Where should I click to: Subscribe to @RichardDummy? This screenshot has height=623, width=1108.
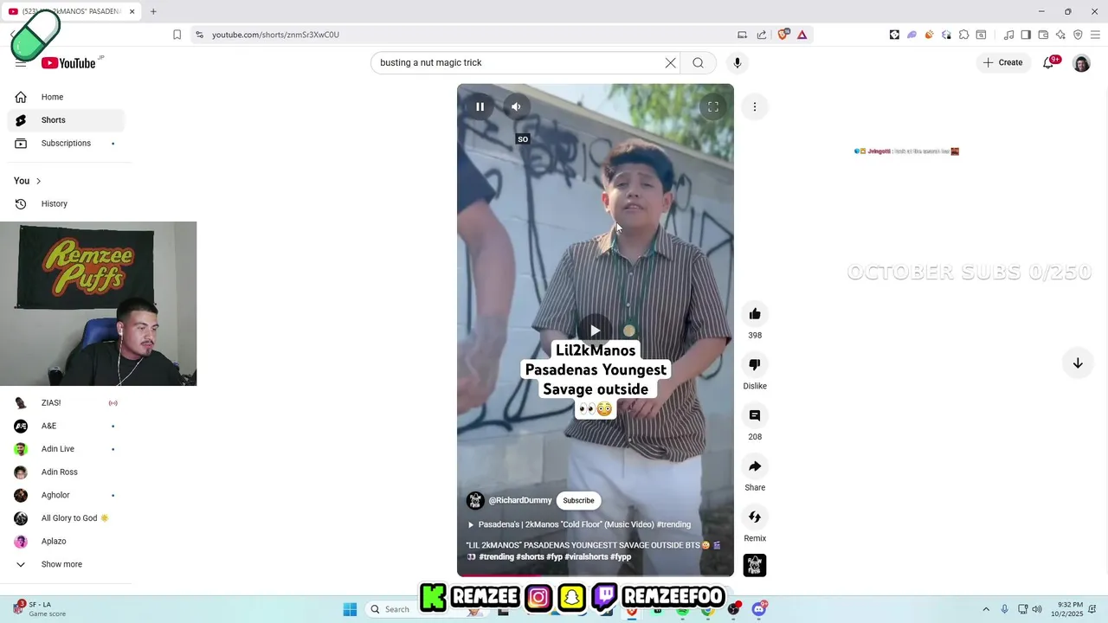(578, 500)
